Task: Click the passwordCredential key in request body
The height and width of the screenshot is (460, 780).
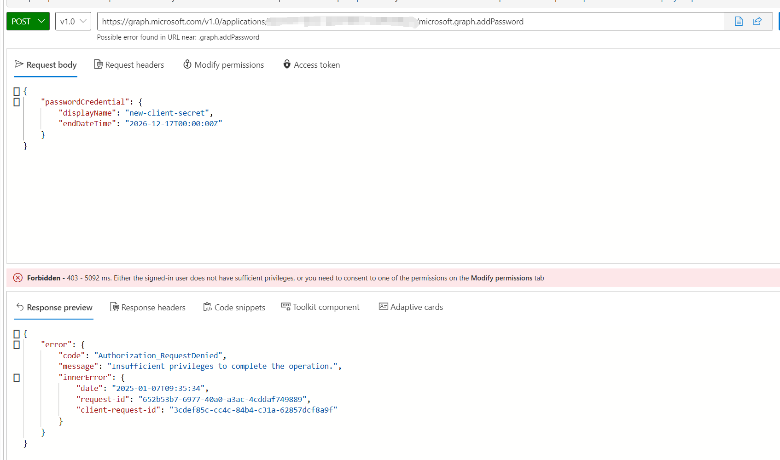Action: (x=85, y=102)
